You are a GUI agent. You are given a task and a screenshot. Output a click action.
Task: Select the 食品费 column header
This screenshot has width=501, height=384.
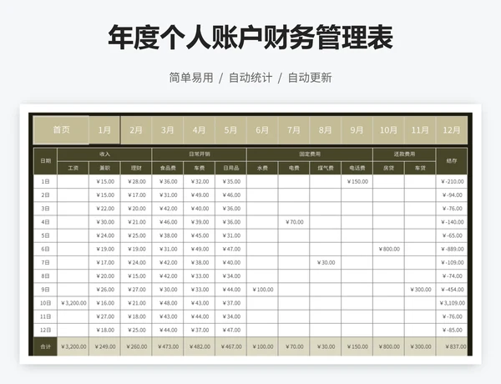(x=168, y=168)
